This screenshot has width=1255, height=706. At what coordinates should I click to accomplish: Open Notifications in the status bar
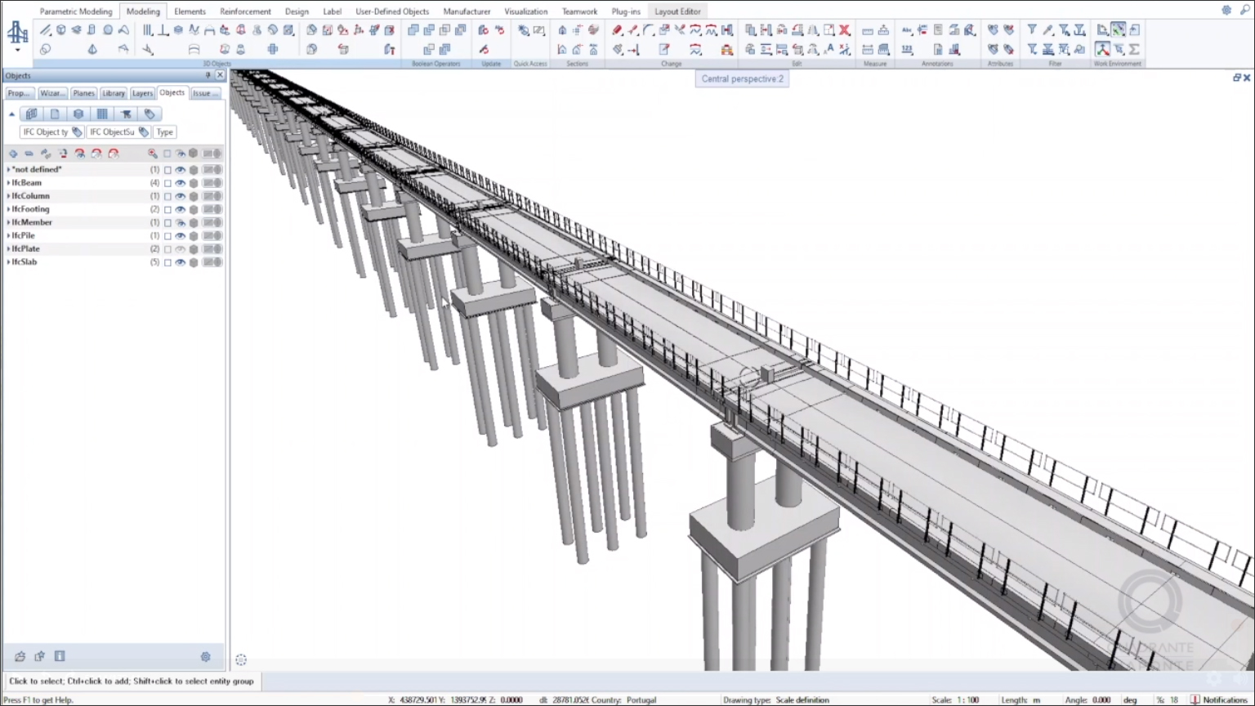1220,699
